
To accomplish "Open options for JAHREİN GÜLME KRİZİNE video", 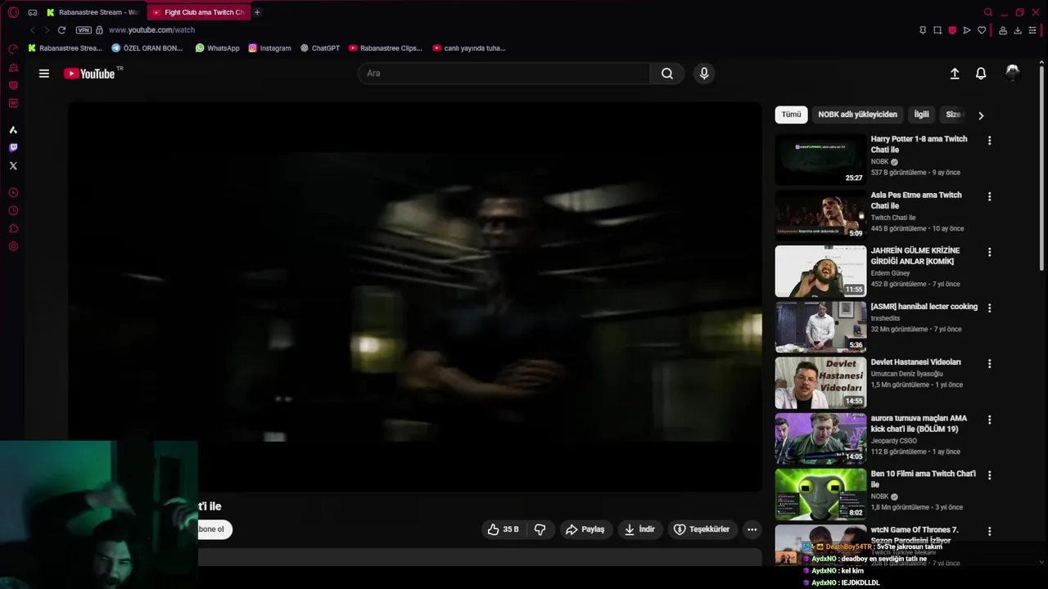I will [x=989, y=252].
